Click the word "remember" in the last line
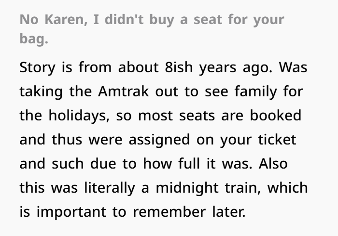Viewport: 338px width, 236px height. [169, 212]
